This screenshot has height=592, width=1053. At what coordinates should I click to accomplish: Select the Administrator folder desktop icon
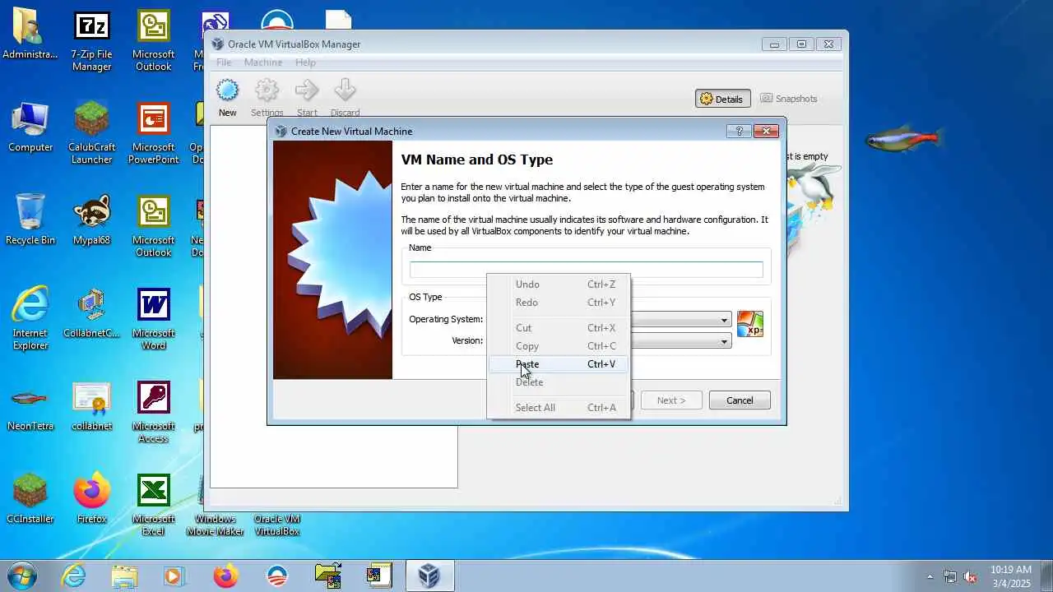(30, 35)
